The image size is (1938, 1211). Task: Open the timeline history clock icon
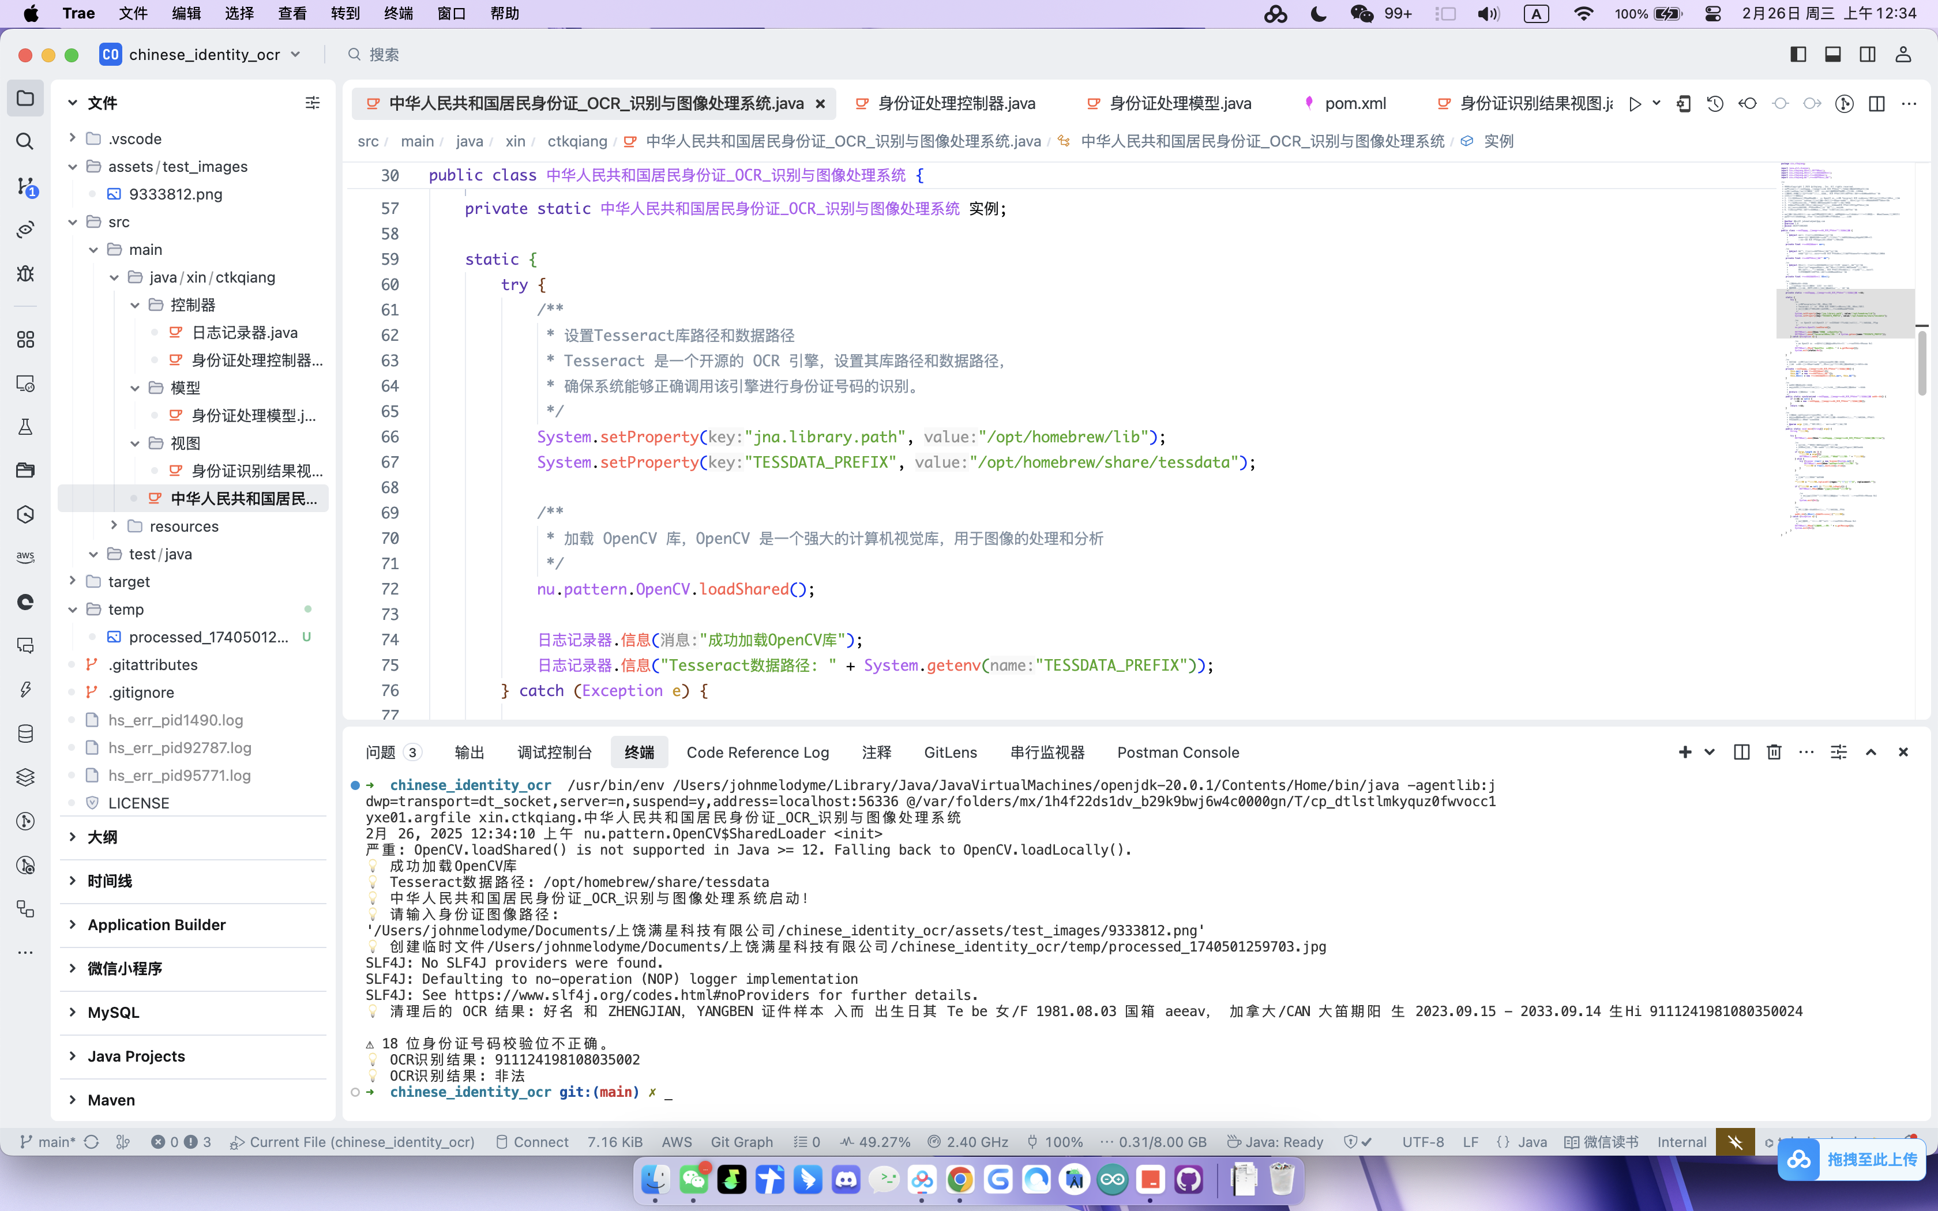pos(1715,103)
